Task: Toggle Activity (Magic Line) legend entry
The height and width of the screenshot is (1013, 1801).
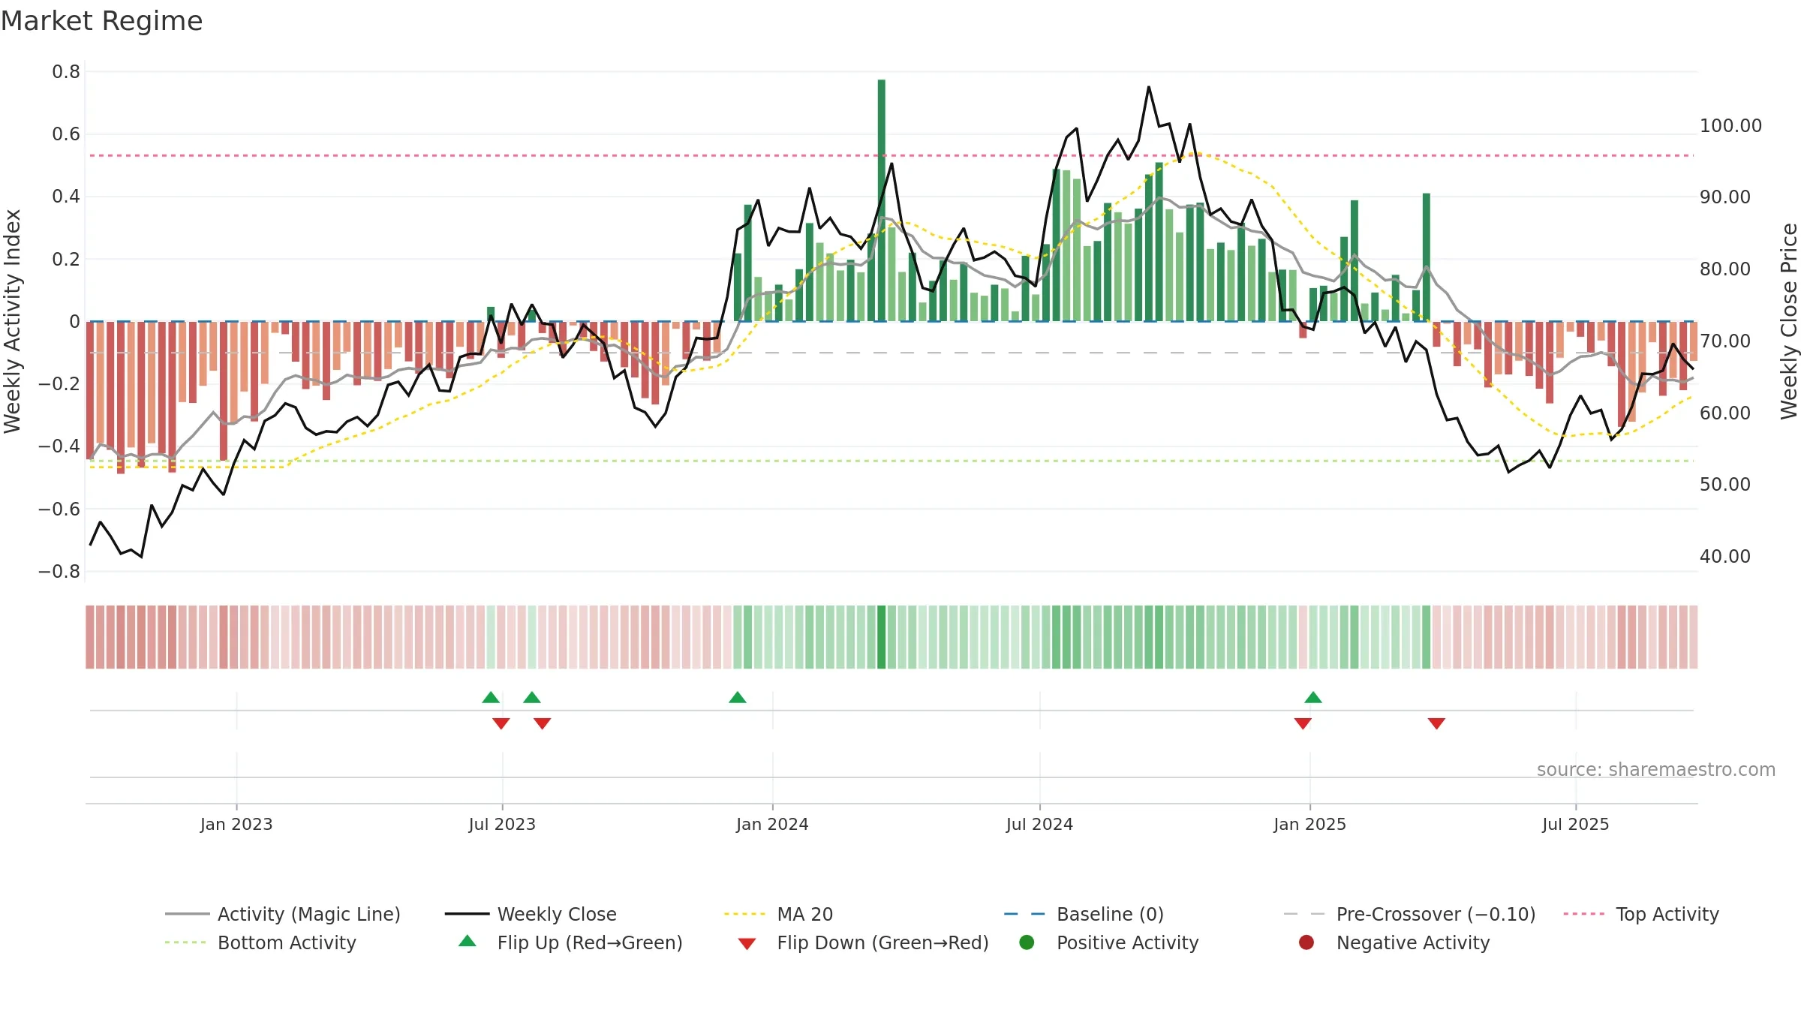Action: pyautogui.click(x=283, y=914)
